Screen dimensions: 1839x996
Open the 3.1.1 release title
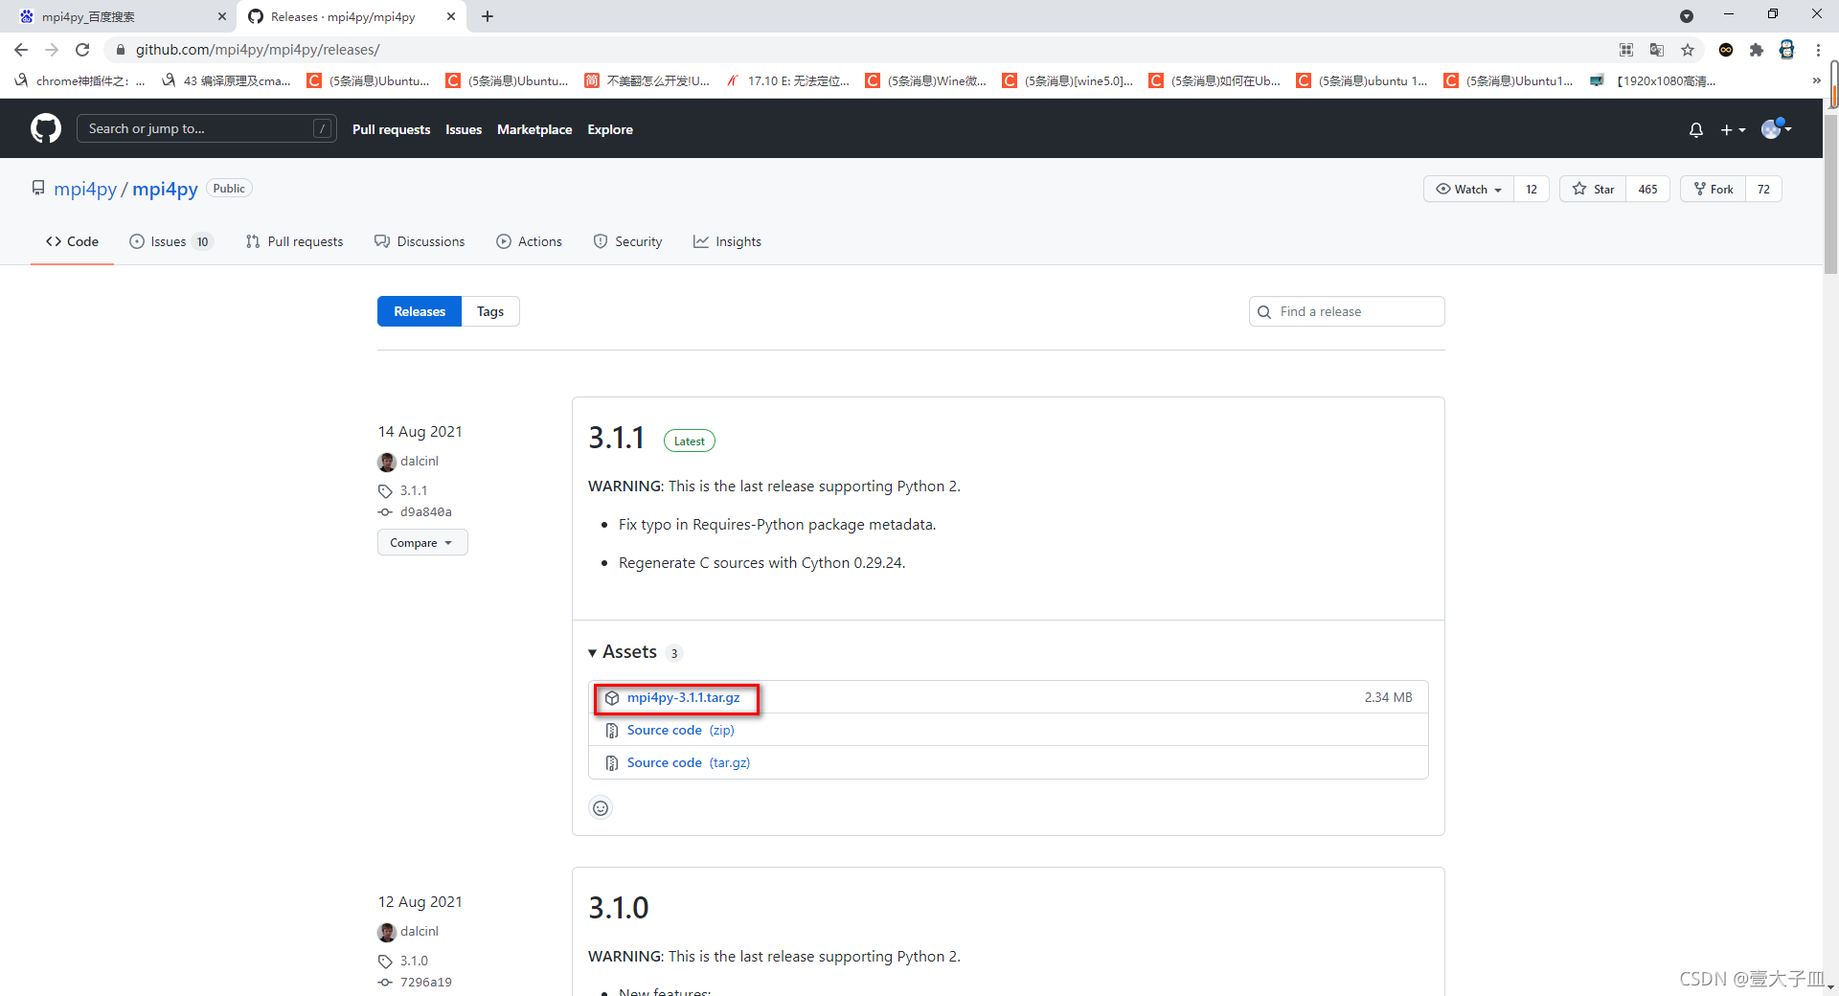point(616,438)
